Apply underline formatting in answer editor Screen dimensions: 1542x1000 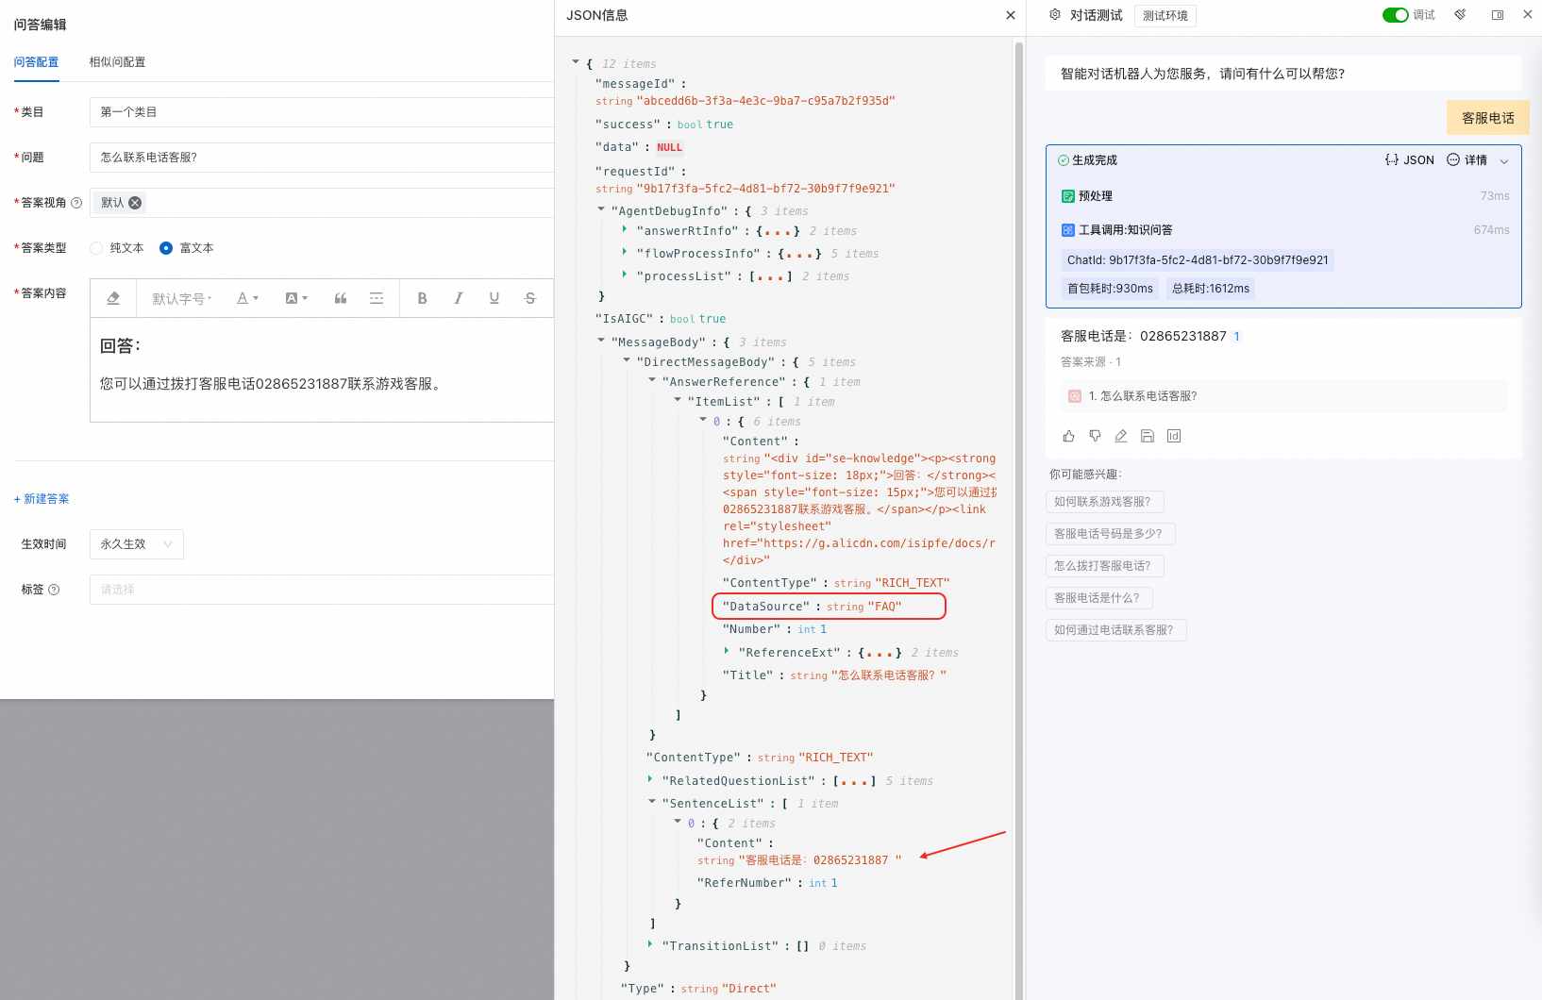click(494, 298)
